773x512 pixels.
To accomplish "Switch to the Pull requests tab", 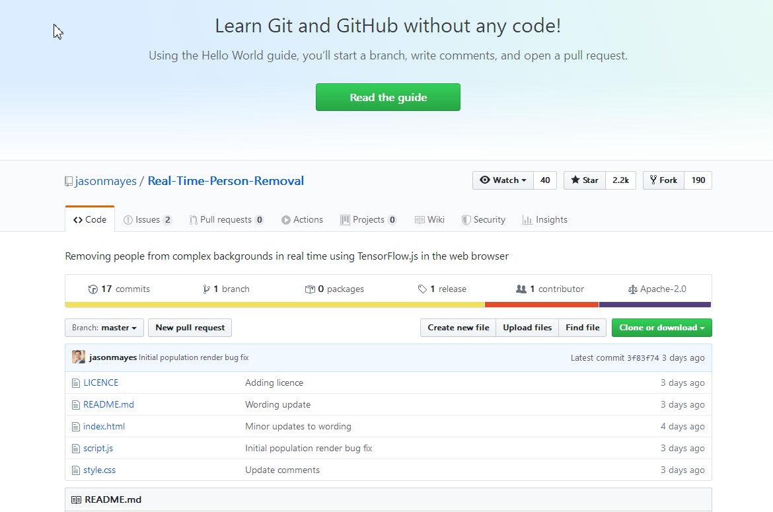I will pyautogui.click(x=226, y=220).
